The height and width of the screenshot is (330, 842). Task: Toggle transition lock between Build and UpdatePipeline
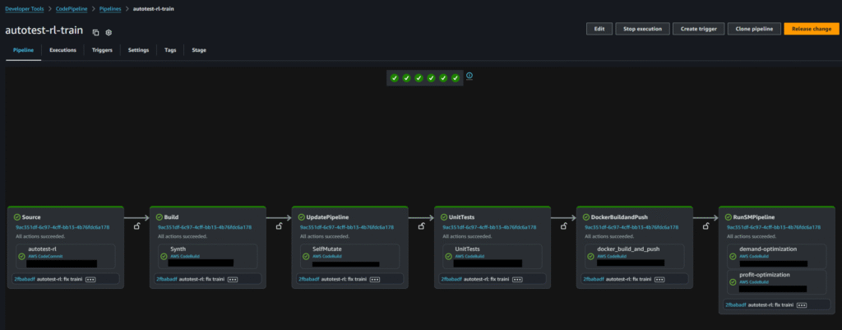point(279,225)
